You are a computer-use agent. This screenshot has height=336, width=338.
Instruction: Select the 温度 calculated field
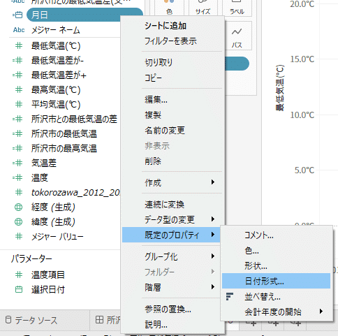40,177
